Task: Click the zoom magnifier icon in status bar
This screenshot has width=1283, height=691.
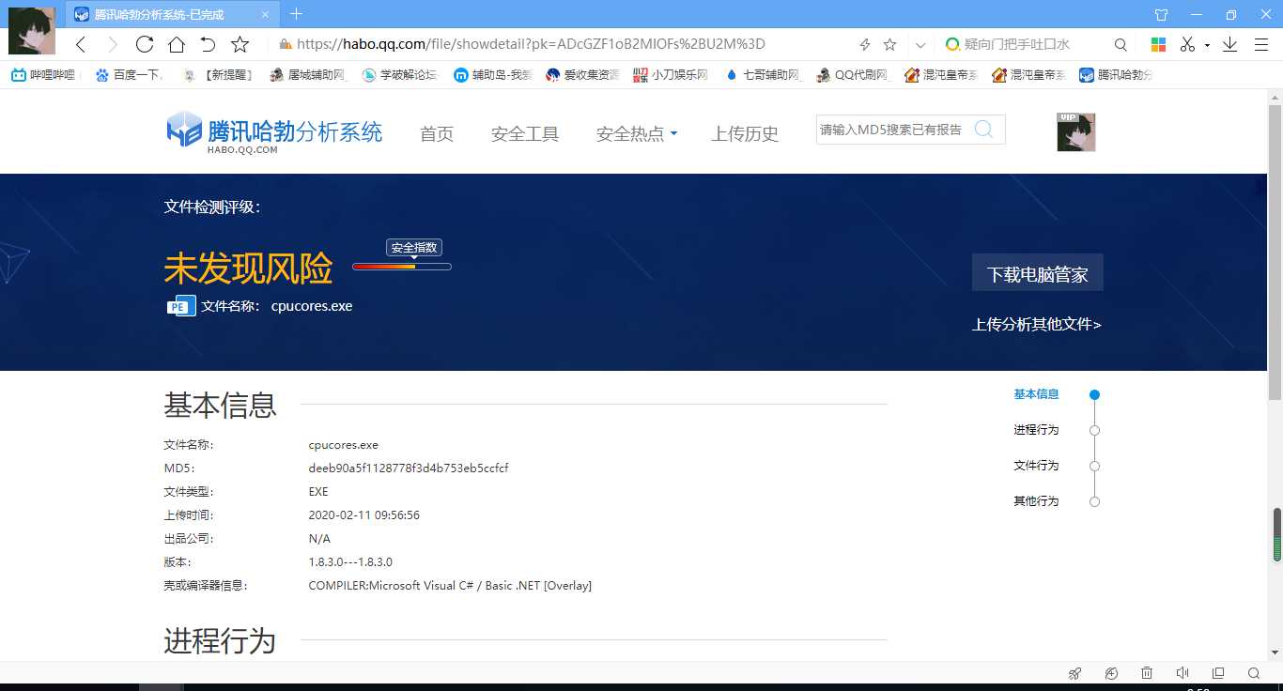Action: pos(1254,673)
